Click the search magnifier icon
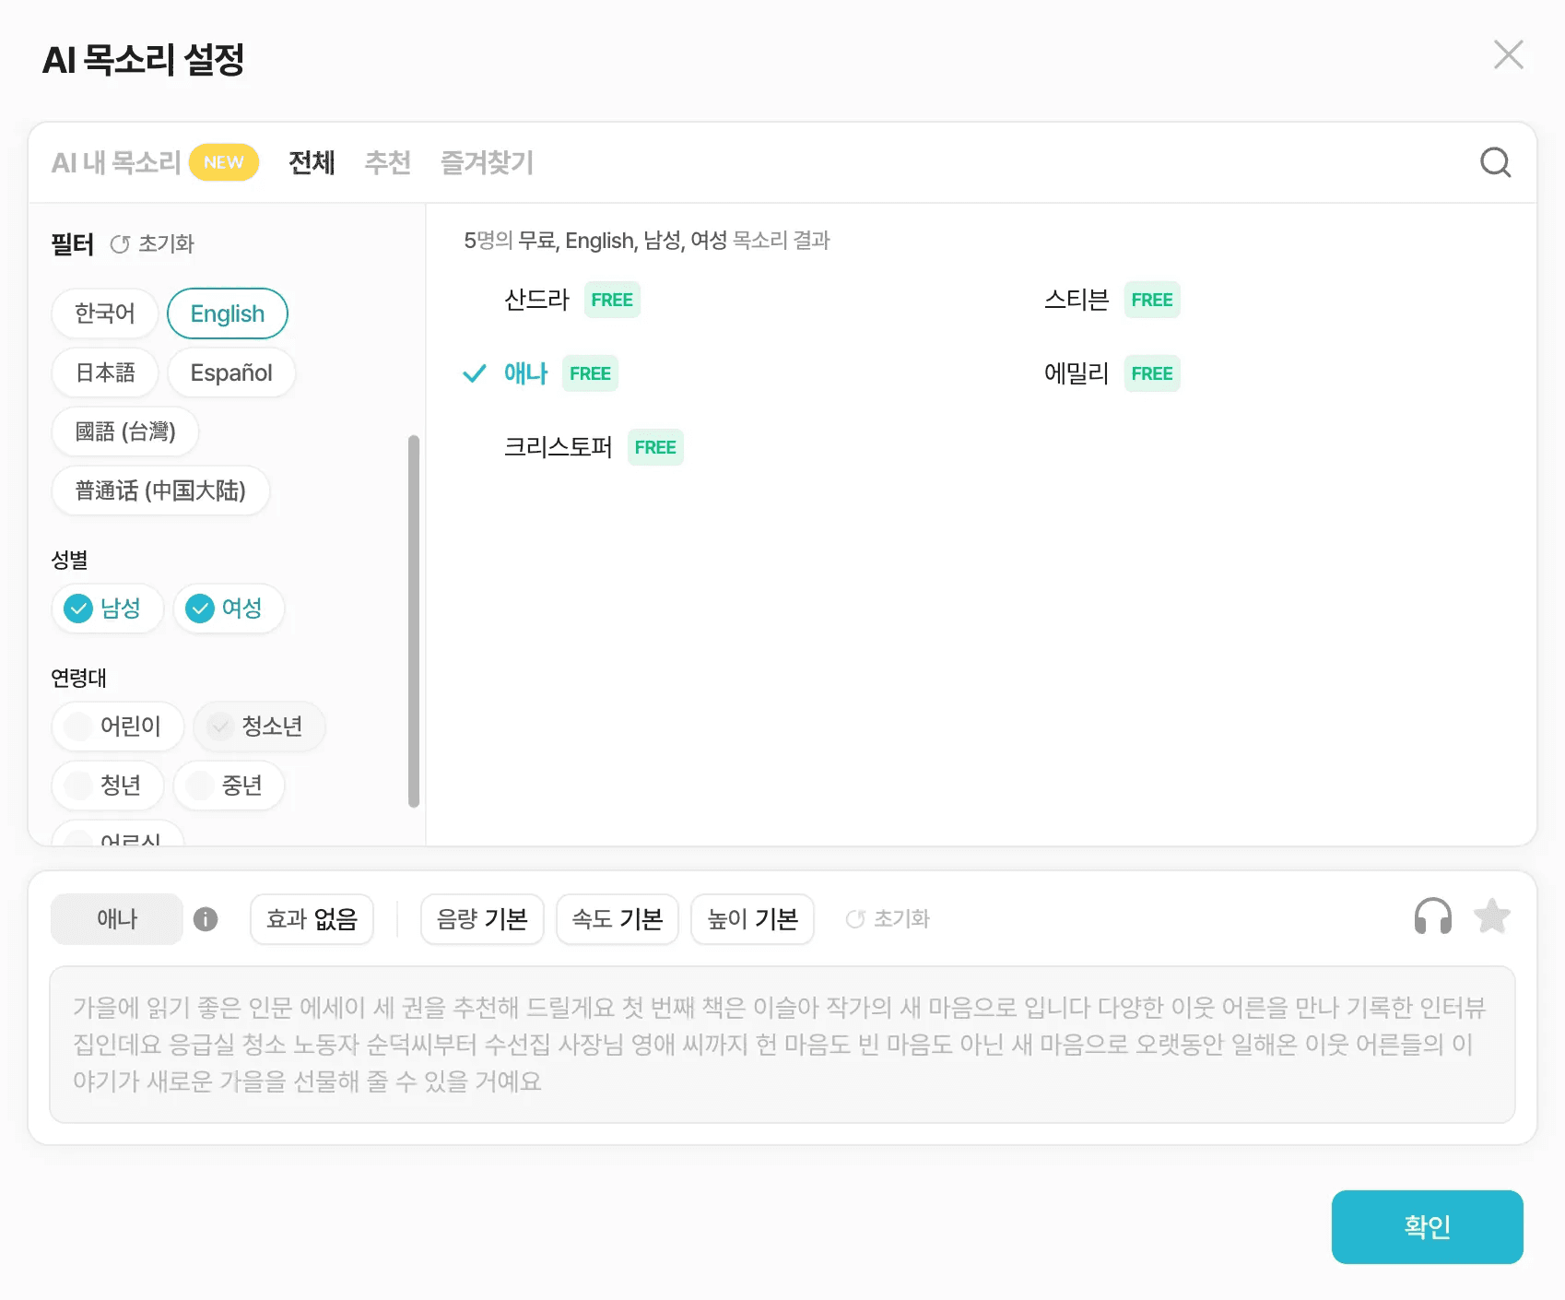 [x=1495, y=162]
